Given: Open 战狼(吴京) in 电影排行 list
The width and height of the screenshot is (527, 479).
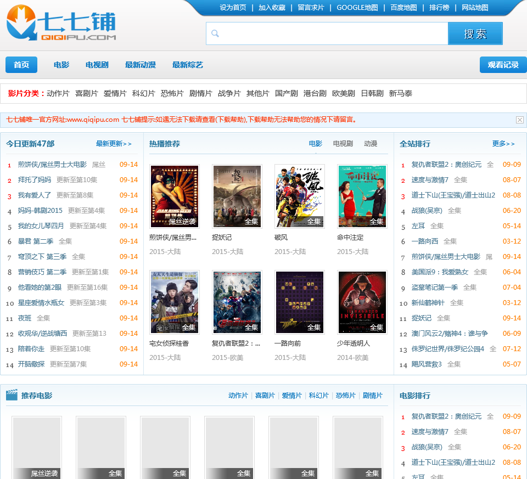Looking at the screenshot, I should click(x=427, y=447).
